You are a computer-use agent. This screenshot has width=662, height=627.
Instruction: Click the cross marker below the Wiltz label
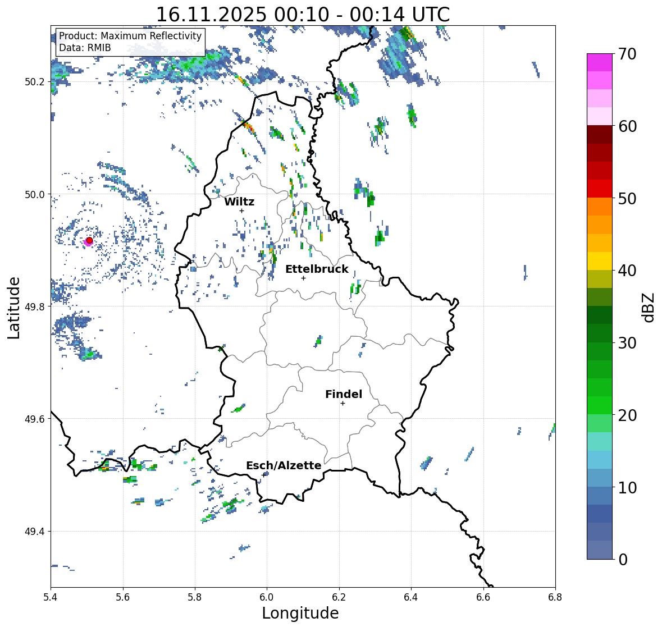pyautogui.click(x=241, y=210)
